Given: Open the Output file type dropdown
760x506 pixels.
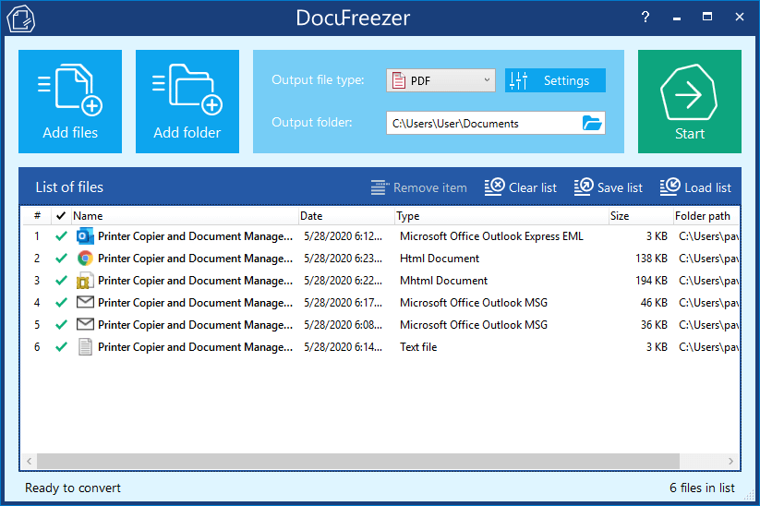Looking at the screenshot, I should [441, 80].
